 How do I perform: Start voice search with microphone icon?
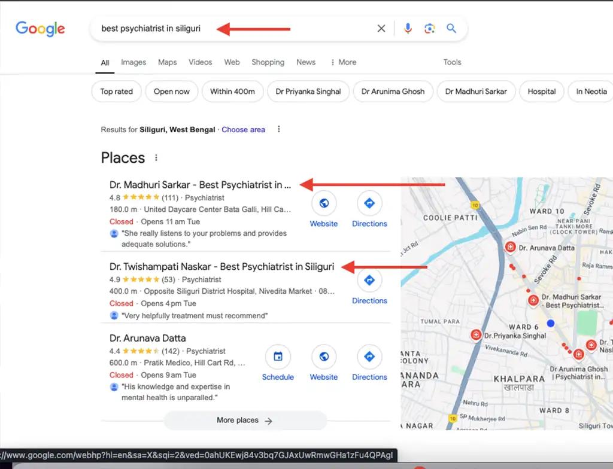[408, 29]
